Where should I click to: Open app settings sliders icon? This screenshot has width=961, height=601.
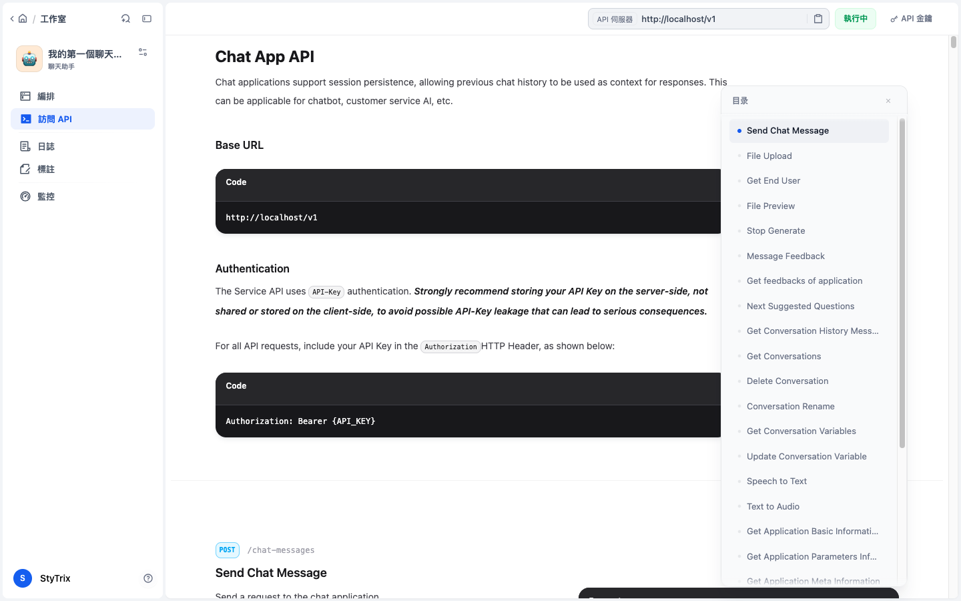pyautogui.click(x=143, y=52)
